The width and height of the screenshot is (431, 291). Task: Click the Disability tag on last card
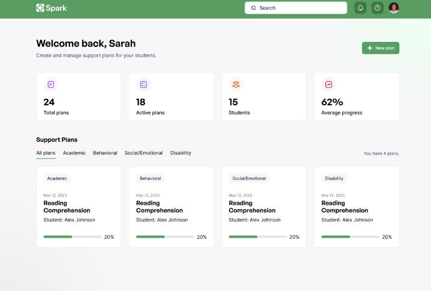coord(334,178)
